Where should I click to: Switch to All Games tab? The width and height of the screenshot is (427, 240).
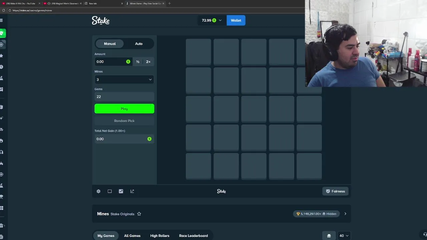click(x=132, y=236)
